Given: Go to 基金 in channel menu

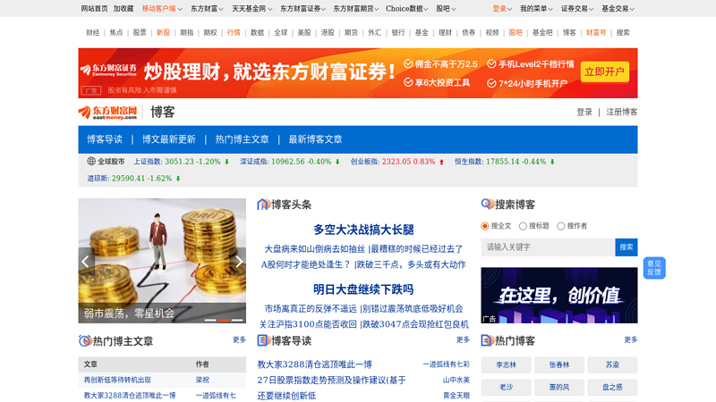Looking at the screenshot, I should (422, 32).
